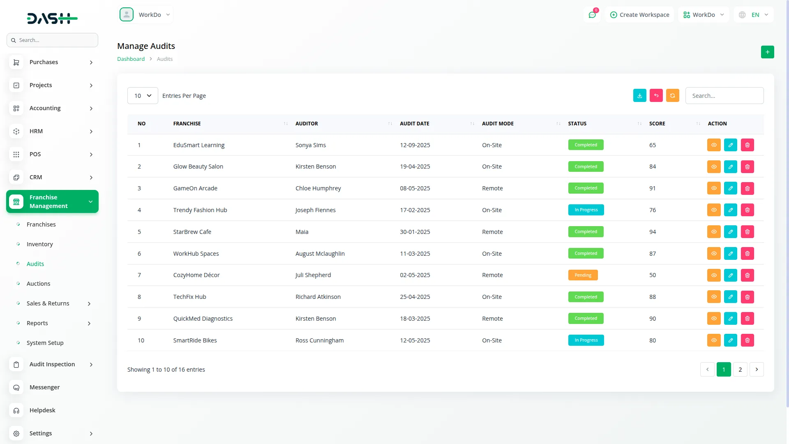Go to the Dashboard breadcrumb link
789x444 pixels.
pos(131,59)
